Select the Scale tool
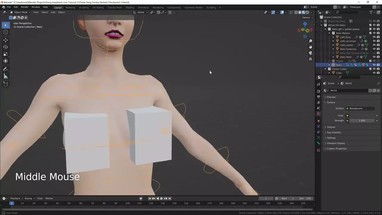 5,54
